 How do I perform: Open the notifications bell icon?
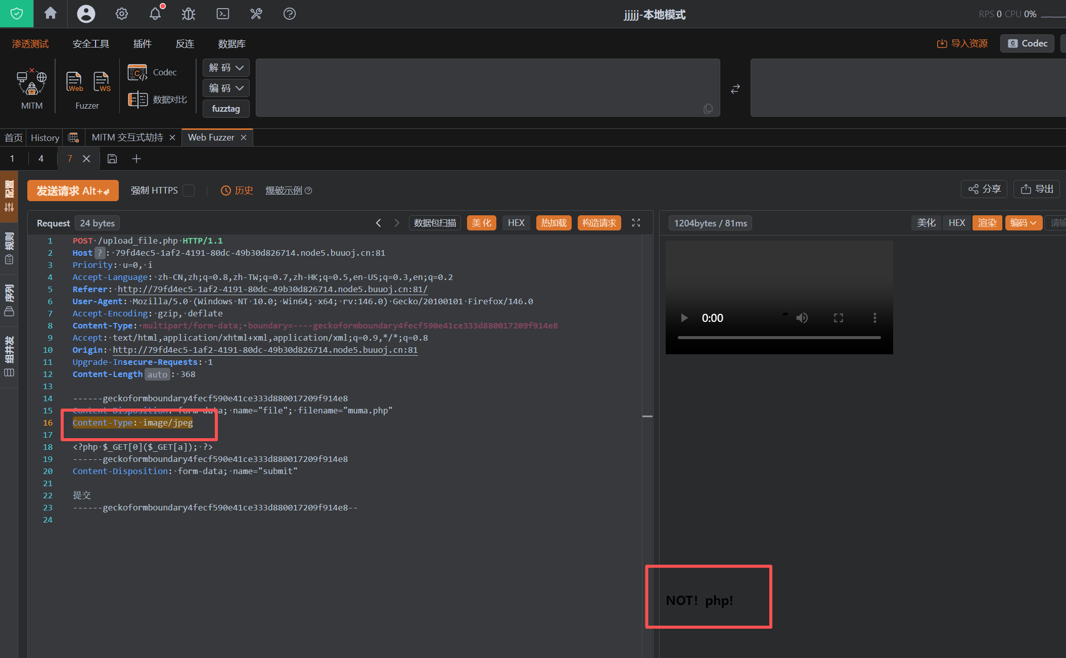point(155,14)
